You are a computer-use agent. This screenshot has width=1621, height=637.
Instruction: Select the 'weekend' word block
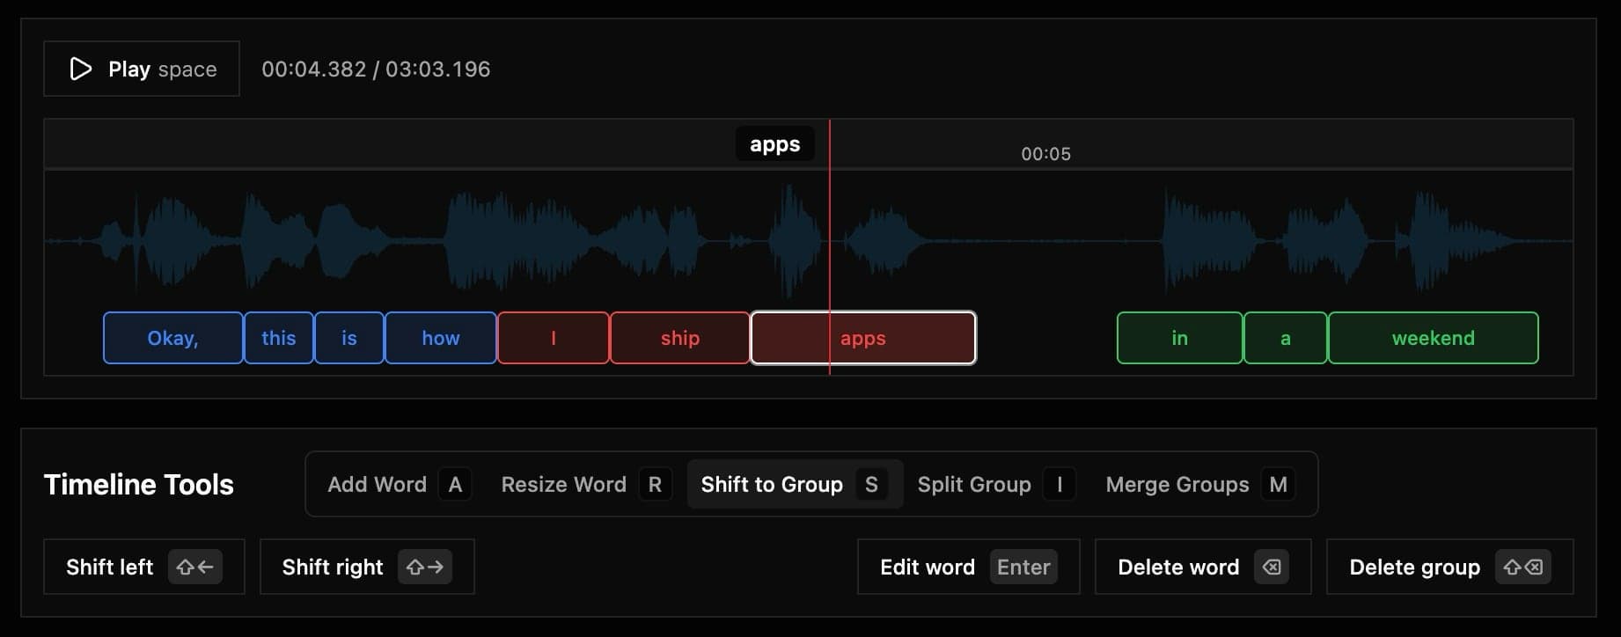click(x=1434, y=338)
